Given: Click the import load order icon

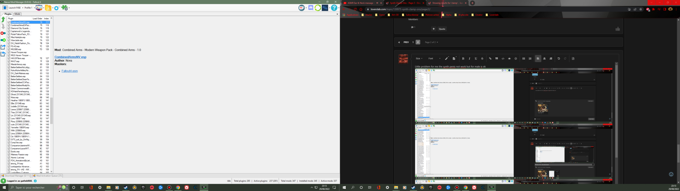Looking at the screenshot, I should [3, 54].
